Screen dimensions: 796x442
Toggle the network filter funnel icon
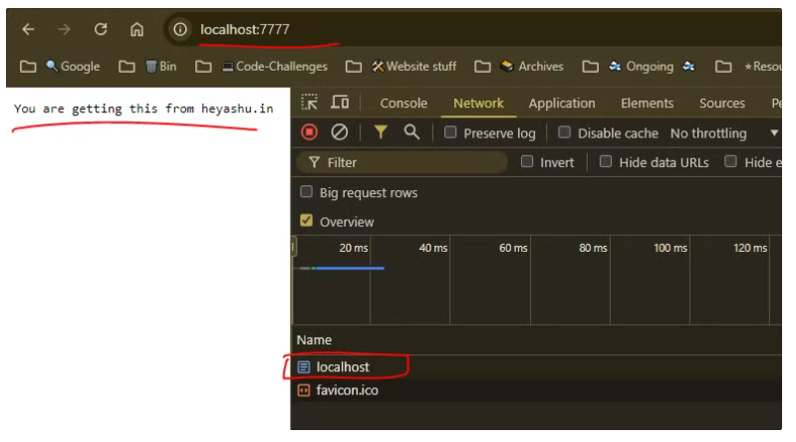click(x=381, y=132)
